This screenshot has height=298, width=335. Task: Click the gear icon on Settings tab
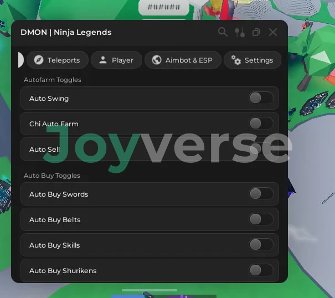tap(236, 60)
